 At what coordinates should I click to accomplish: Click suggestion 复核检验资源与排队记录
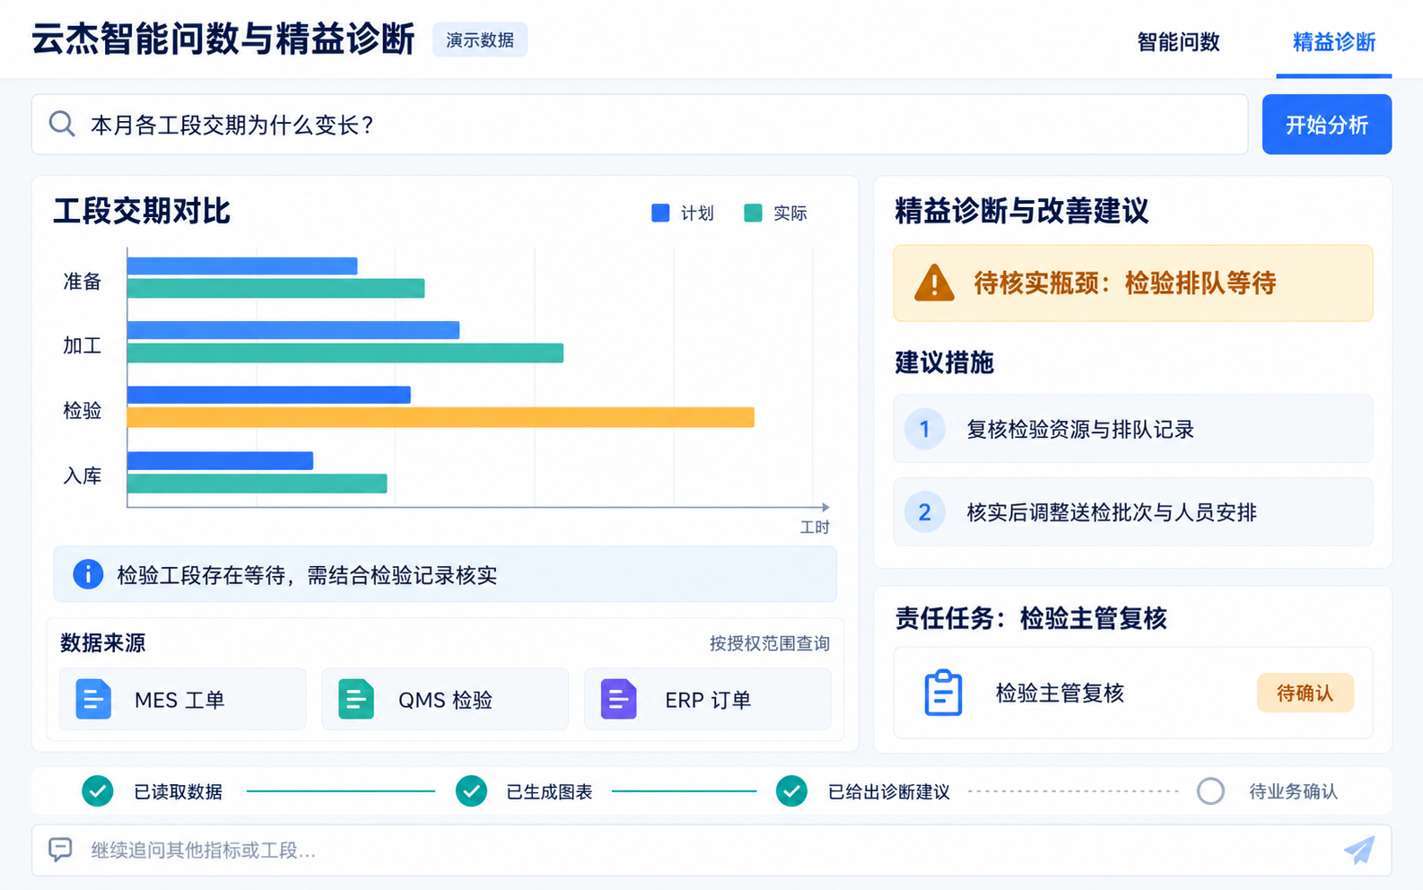click(x=1133, y=429)
